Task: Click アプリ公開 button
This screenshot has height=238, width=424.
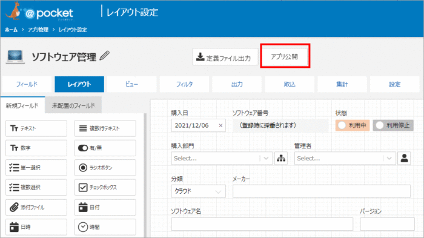Action: [x=285, y=56]
